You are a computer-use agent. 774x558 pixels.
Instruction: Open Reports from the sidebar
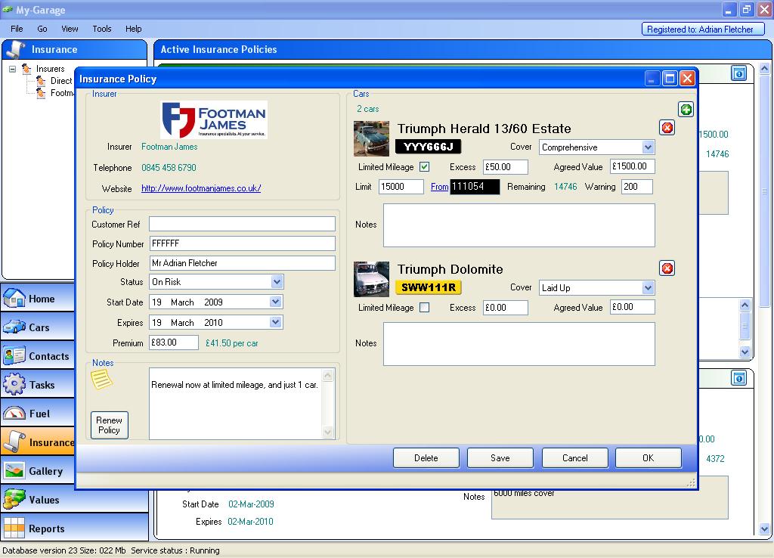(x=46, y=529)
